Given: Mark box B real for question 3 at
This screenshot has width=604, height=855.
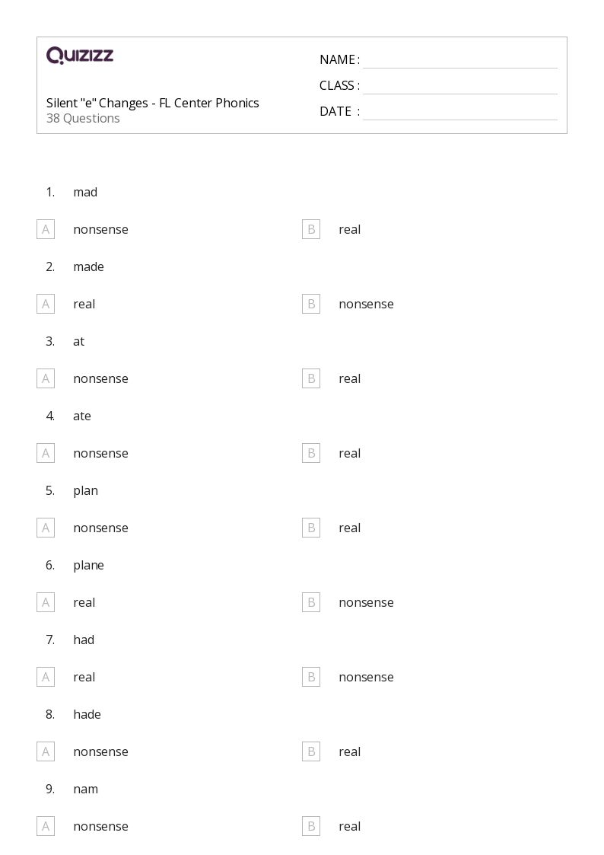Looking at the screenshot, I should [311, 378].
